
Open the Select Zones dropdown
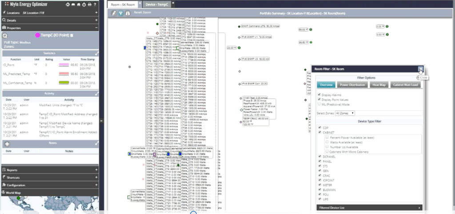tap(345, 113)
